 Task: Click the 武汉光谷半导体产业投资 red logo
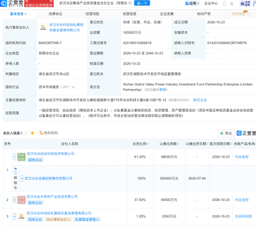(21, 200)
